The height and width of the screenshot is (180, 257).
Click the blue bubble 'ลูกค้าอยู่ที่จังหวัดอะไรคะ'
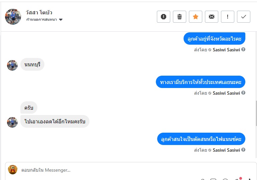215,39
